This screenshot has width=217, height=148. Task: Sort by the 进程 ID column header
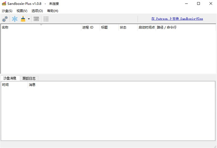pyautogui.click(x=90, y=27)
